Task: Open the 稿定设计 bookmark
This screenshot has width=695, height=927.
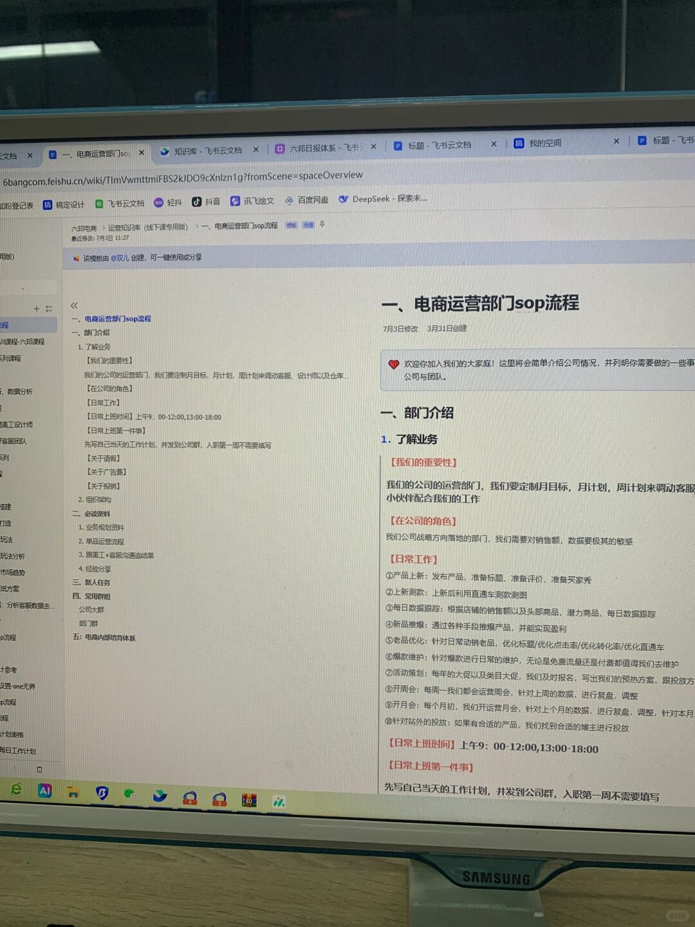Action: [64, 205]
